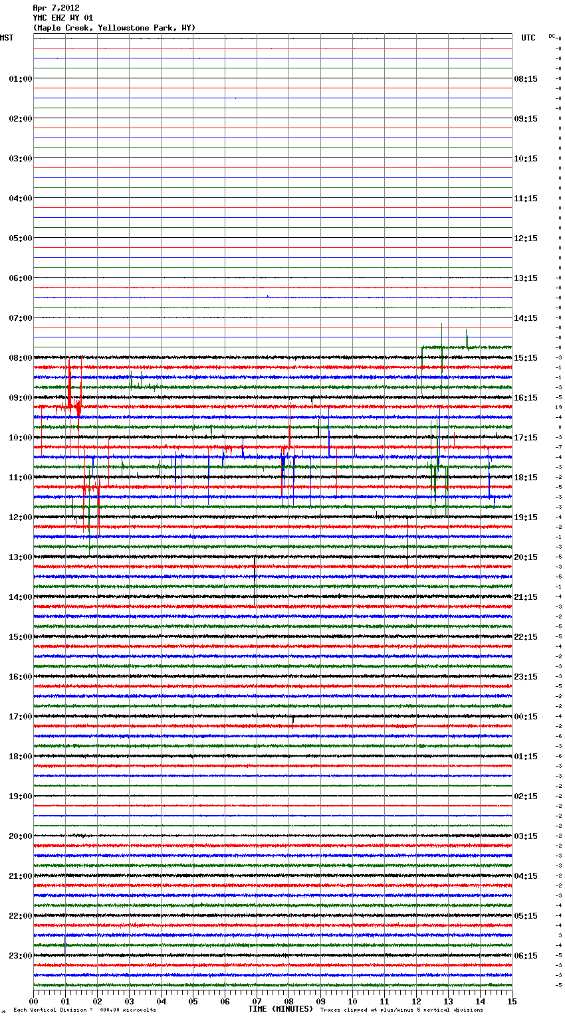
Task: Click the '12:15' UTC time label
Action: 526,238
